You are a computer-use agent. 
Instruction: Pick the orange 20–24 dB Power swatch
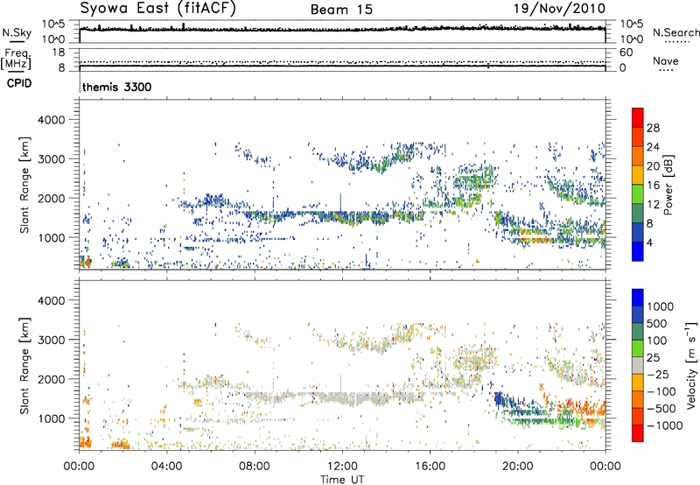point(638,157)
